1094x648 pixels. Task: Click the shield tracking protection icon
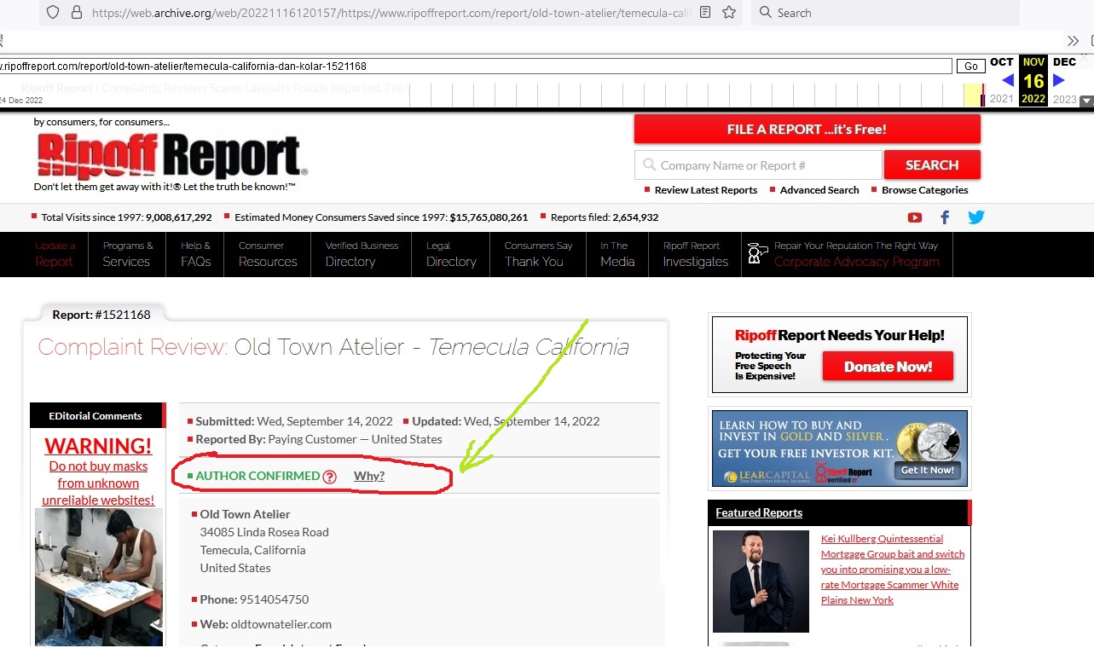[53, 13]
